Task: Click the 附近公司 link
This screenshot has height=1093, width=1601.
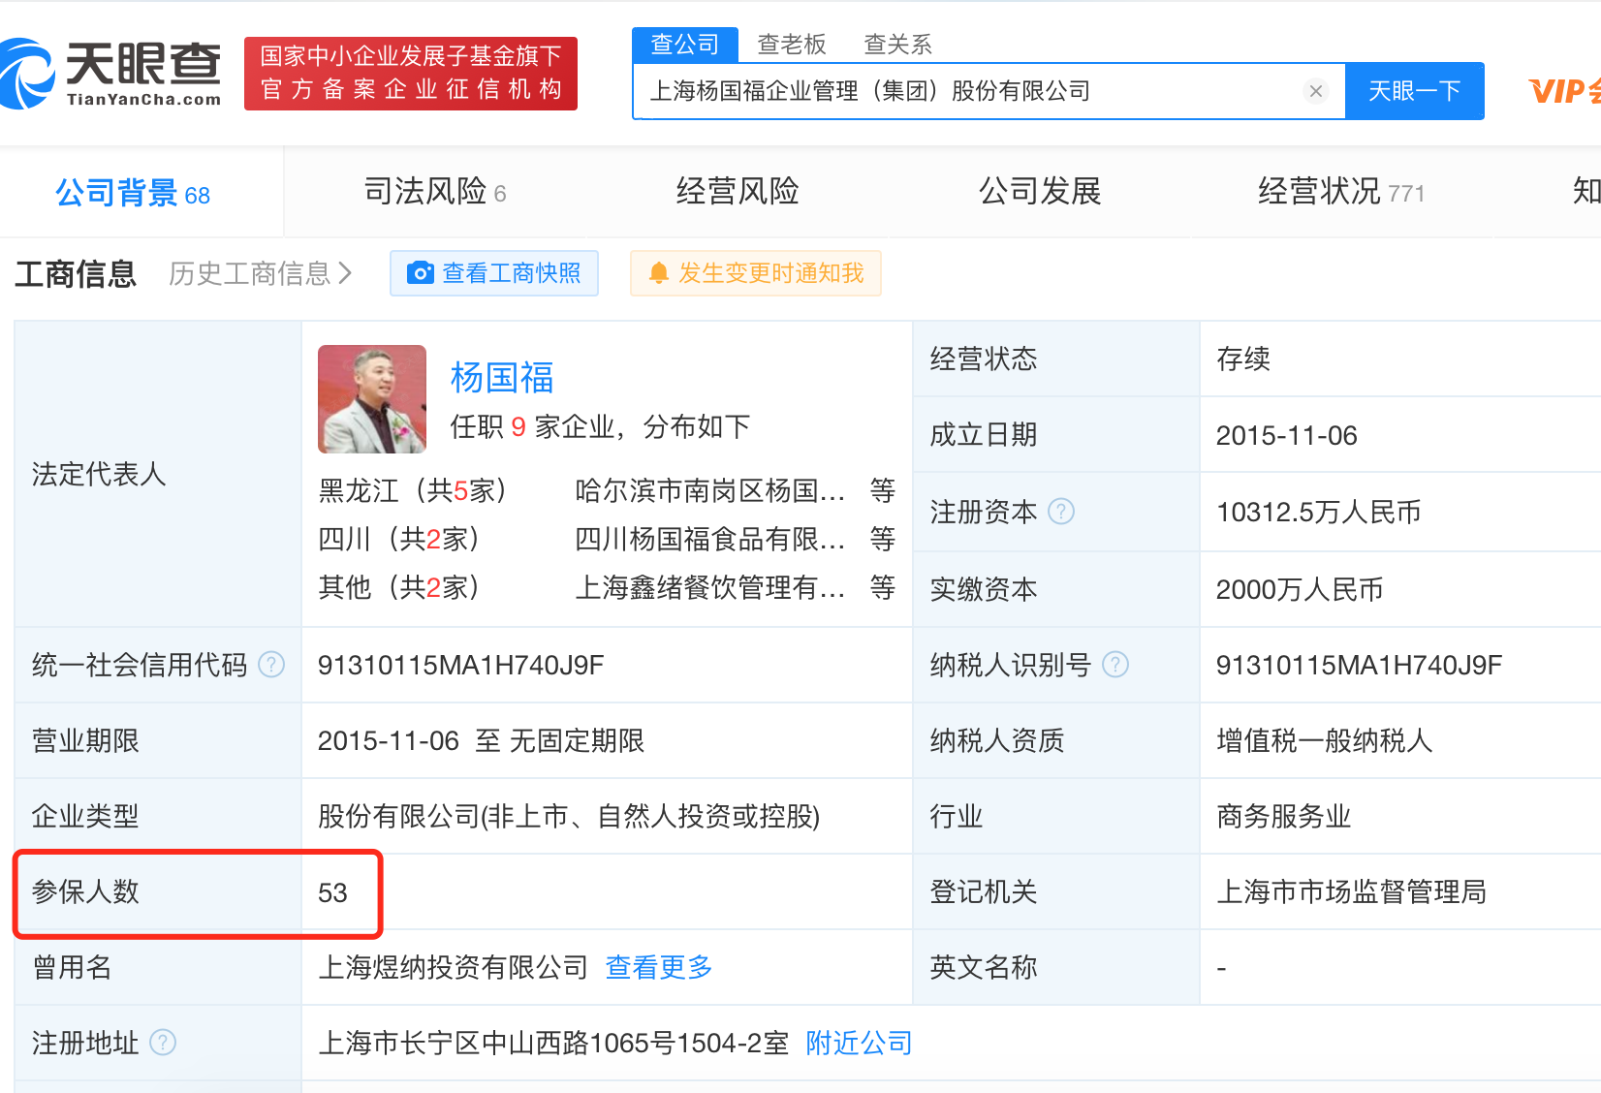Action: [860, 1043]
